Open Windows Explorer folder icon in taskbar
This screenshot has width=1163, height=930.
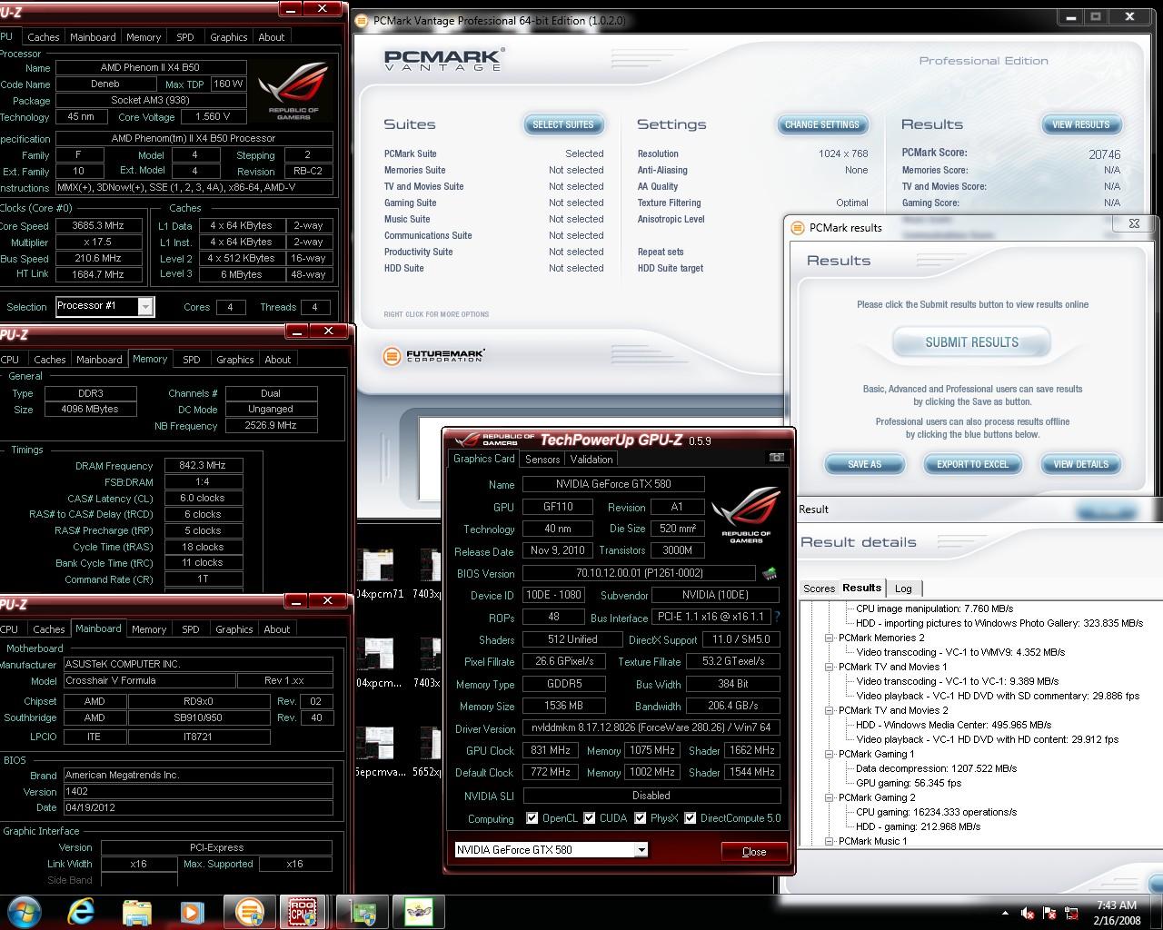tap(137, 912)
